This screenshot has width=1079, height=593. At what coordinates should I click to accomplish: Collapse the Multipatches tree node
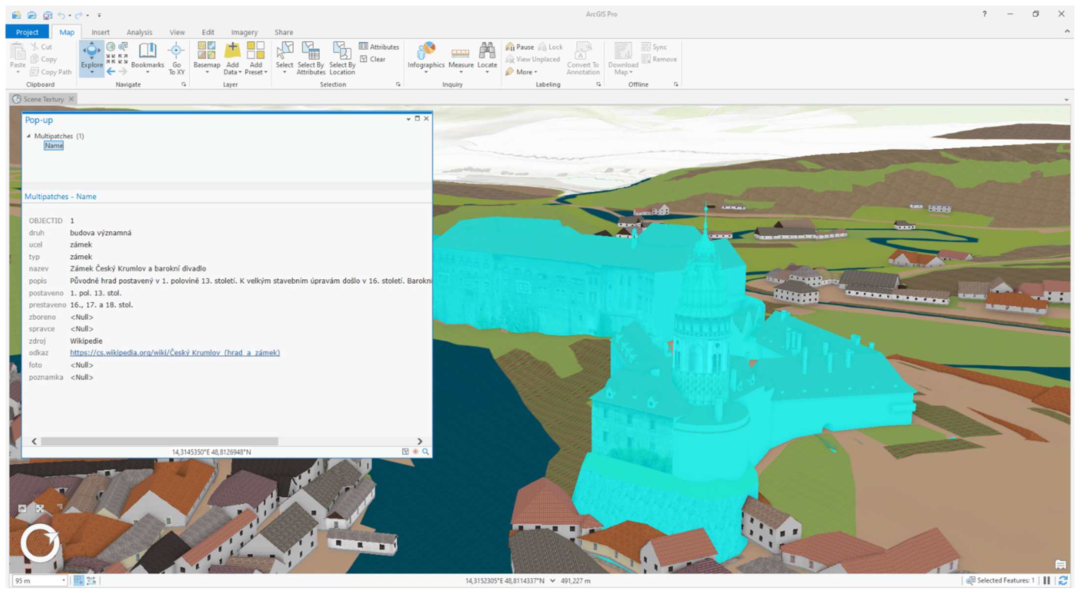(x=28, y=136)
